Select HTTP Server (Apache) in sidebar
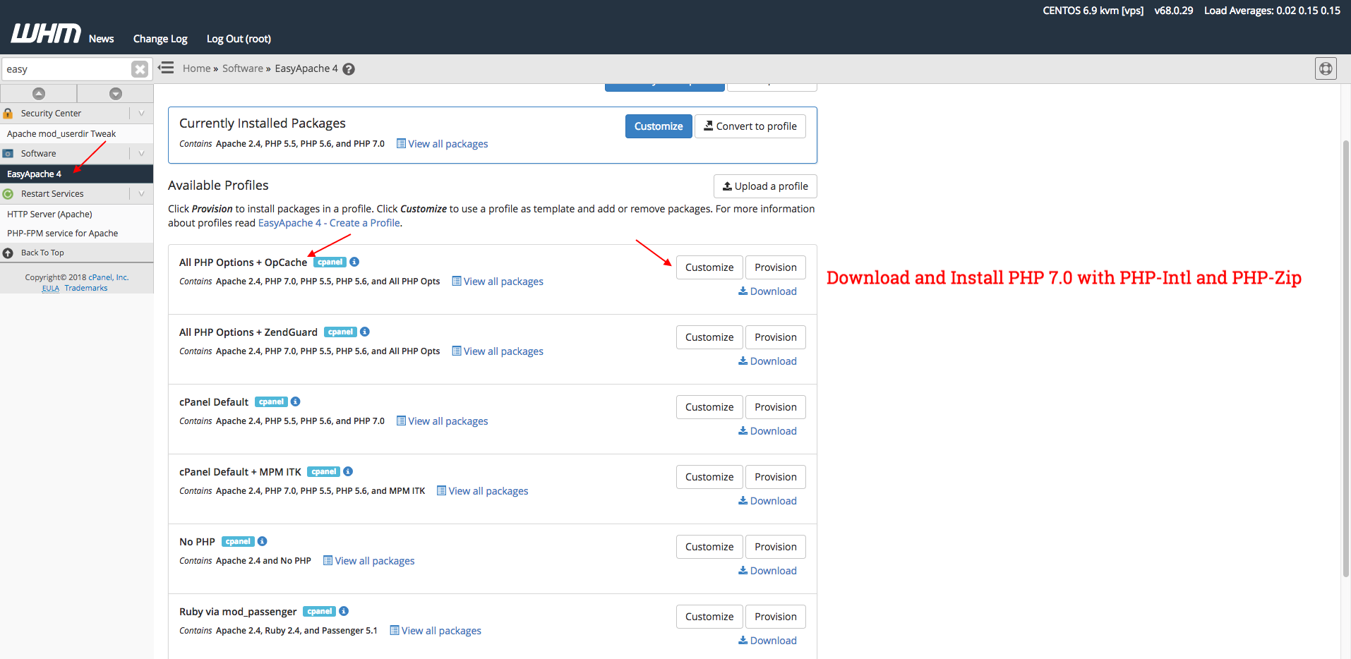 [49, 214]
